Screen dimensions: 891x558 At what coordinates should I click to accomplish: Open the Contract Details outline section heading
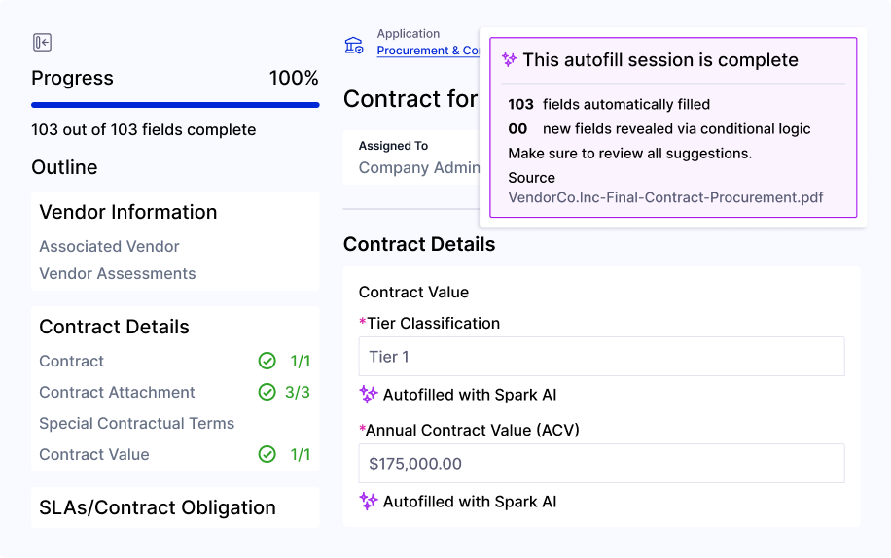[x=114, y=327]
